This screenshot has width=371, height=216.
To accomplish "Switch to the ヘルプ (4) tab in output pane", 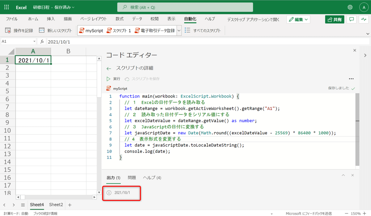I will [x=152, y=178].
